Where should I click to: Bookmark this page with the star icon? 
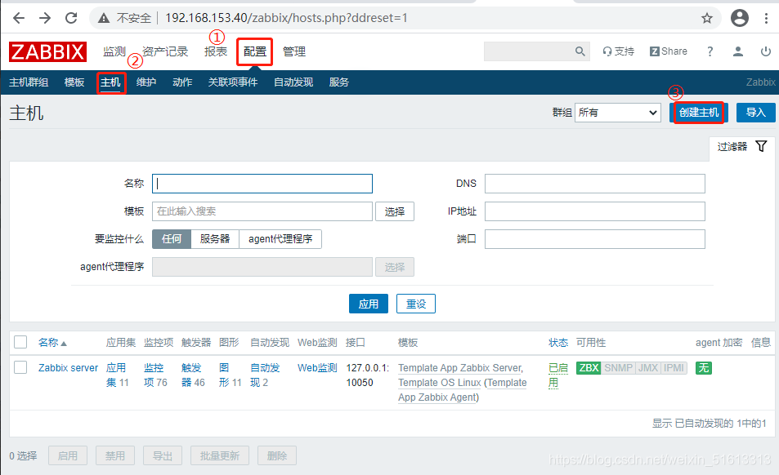(x=707, y=18)
